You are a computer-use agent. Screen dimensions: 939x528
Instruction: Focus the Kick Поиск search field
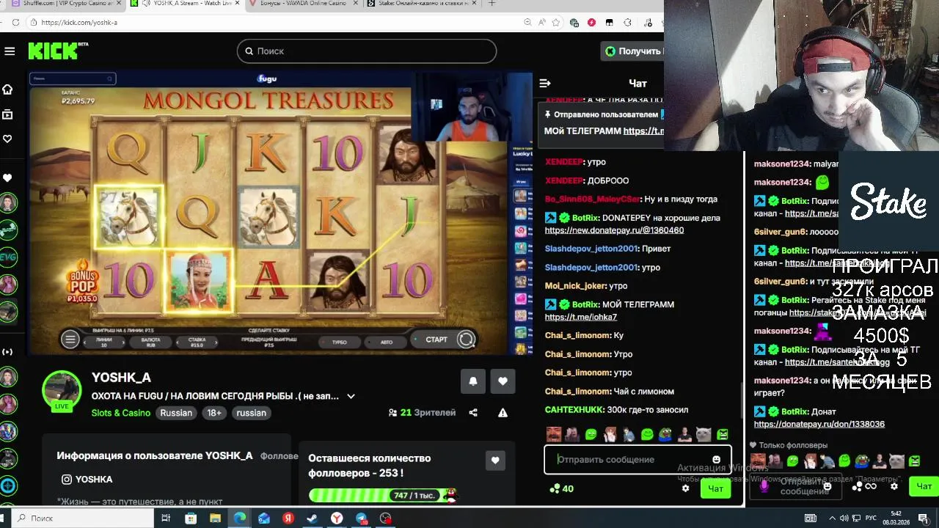[367, 51]
